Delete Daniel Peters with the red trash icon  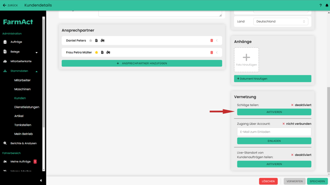[212, 41]
